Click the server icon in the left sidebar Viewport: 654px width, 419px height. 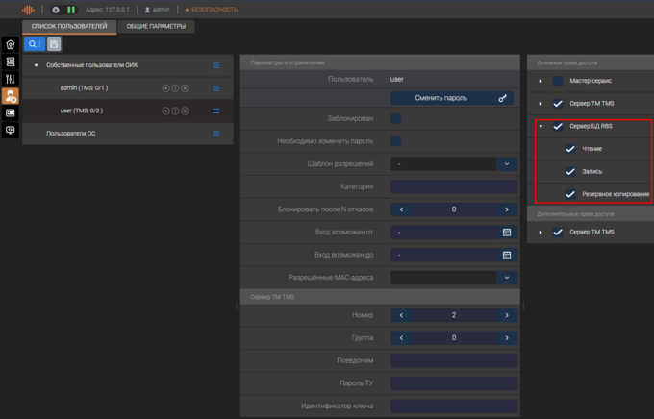coord(11,62)
